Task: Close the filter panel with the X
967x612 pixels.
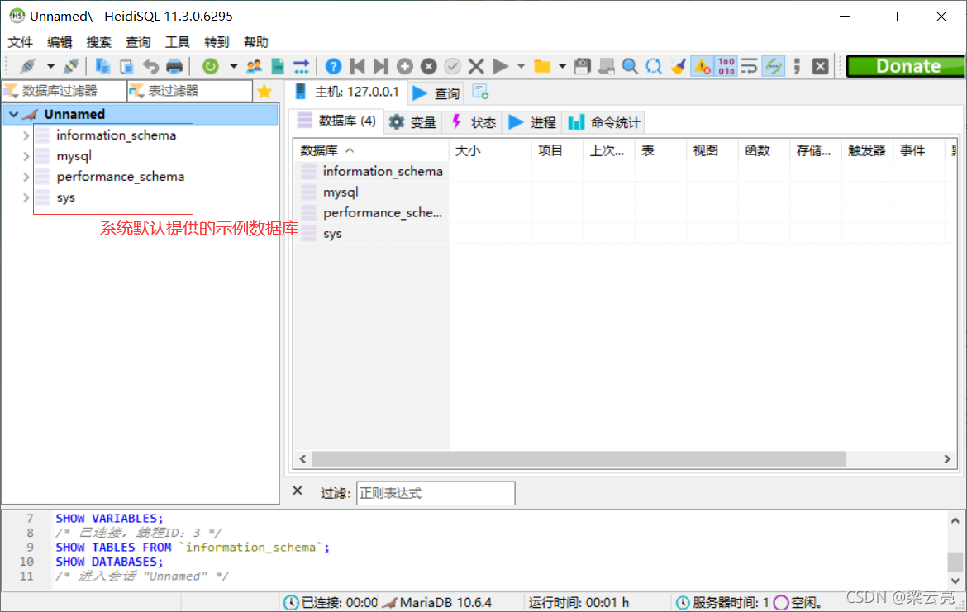Action: click(298, 491)
